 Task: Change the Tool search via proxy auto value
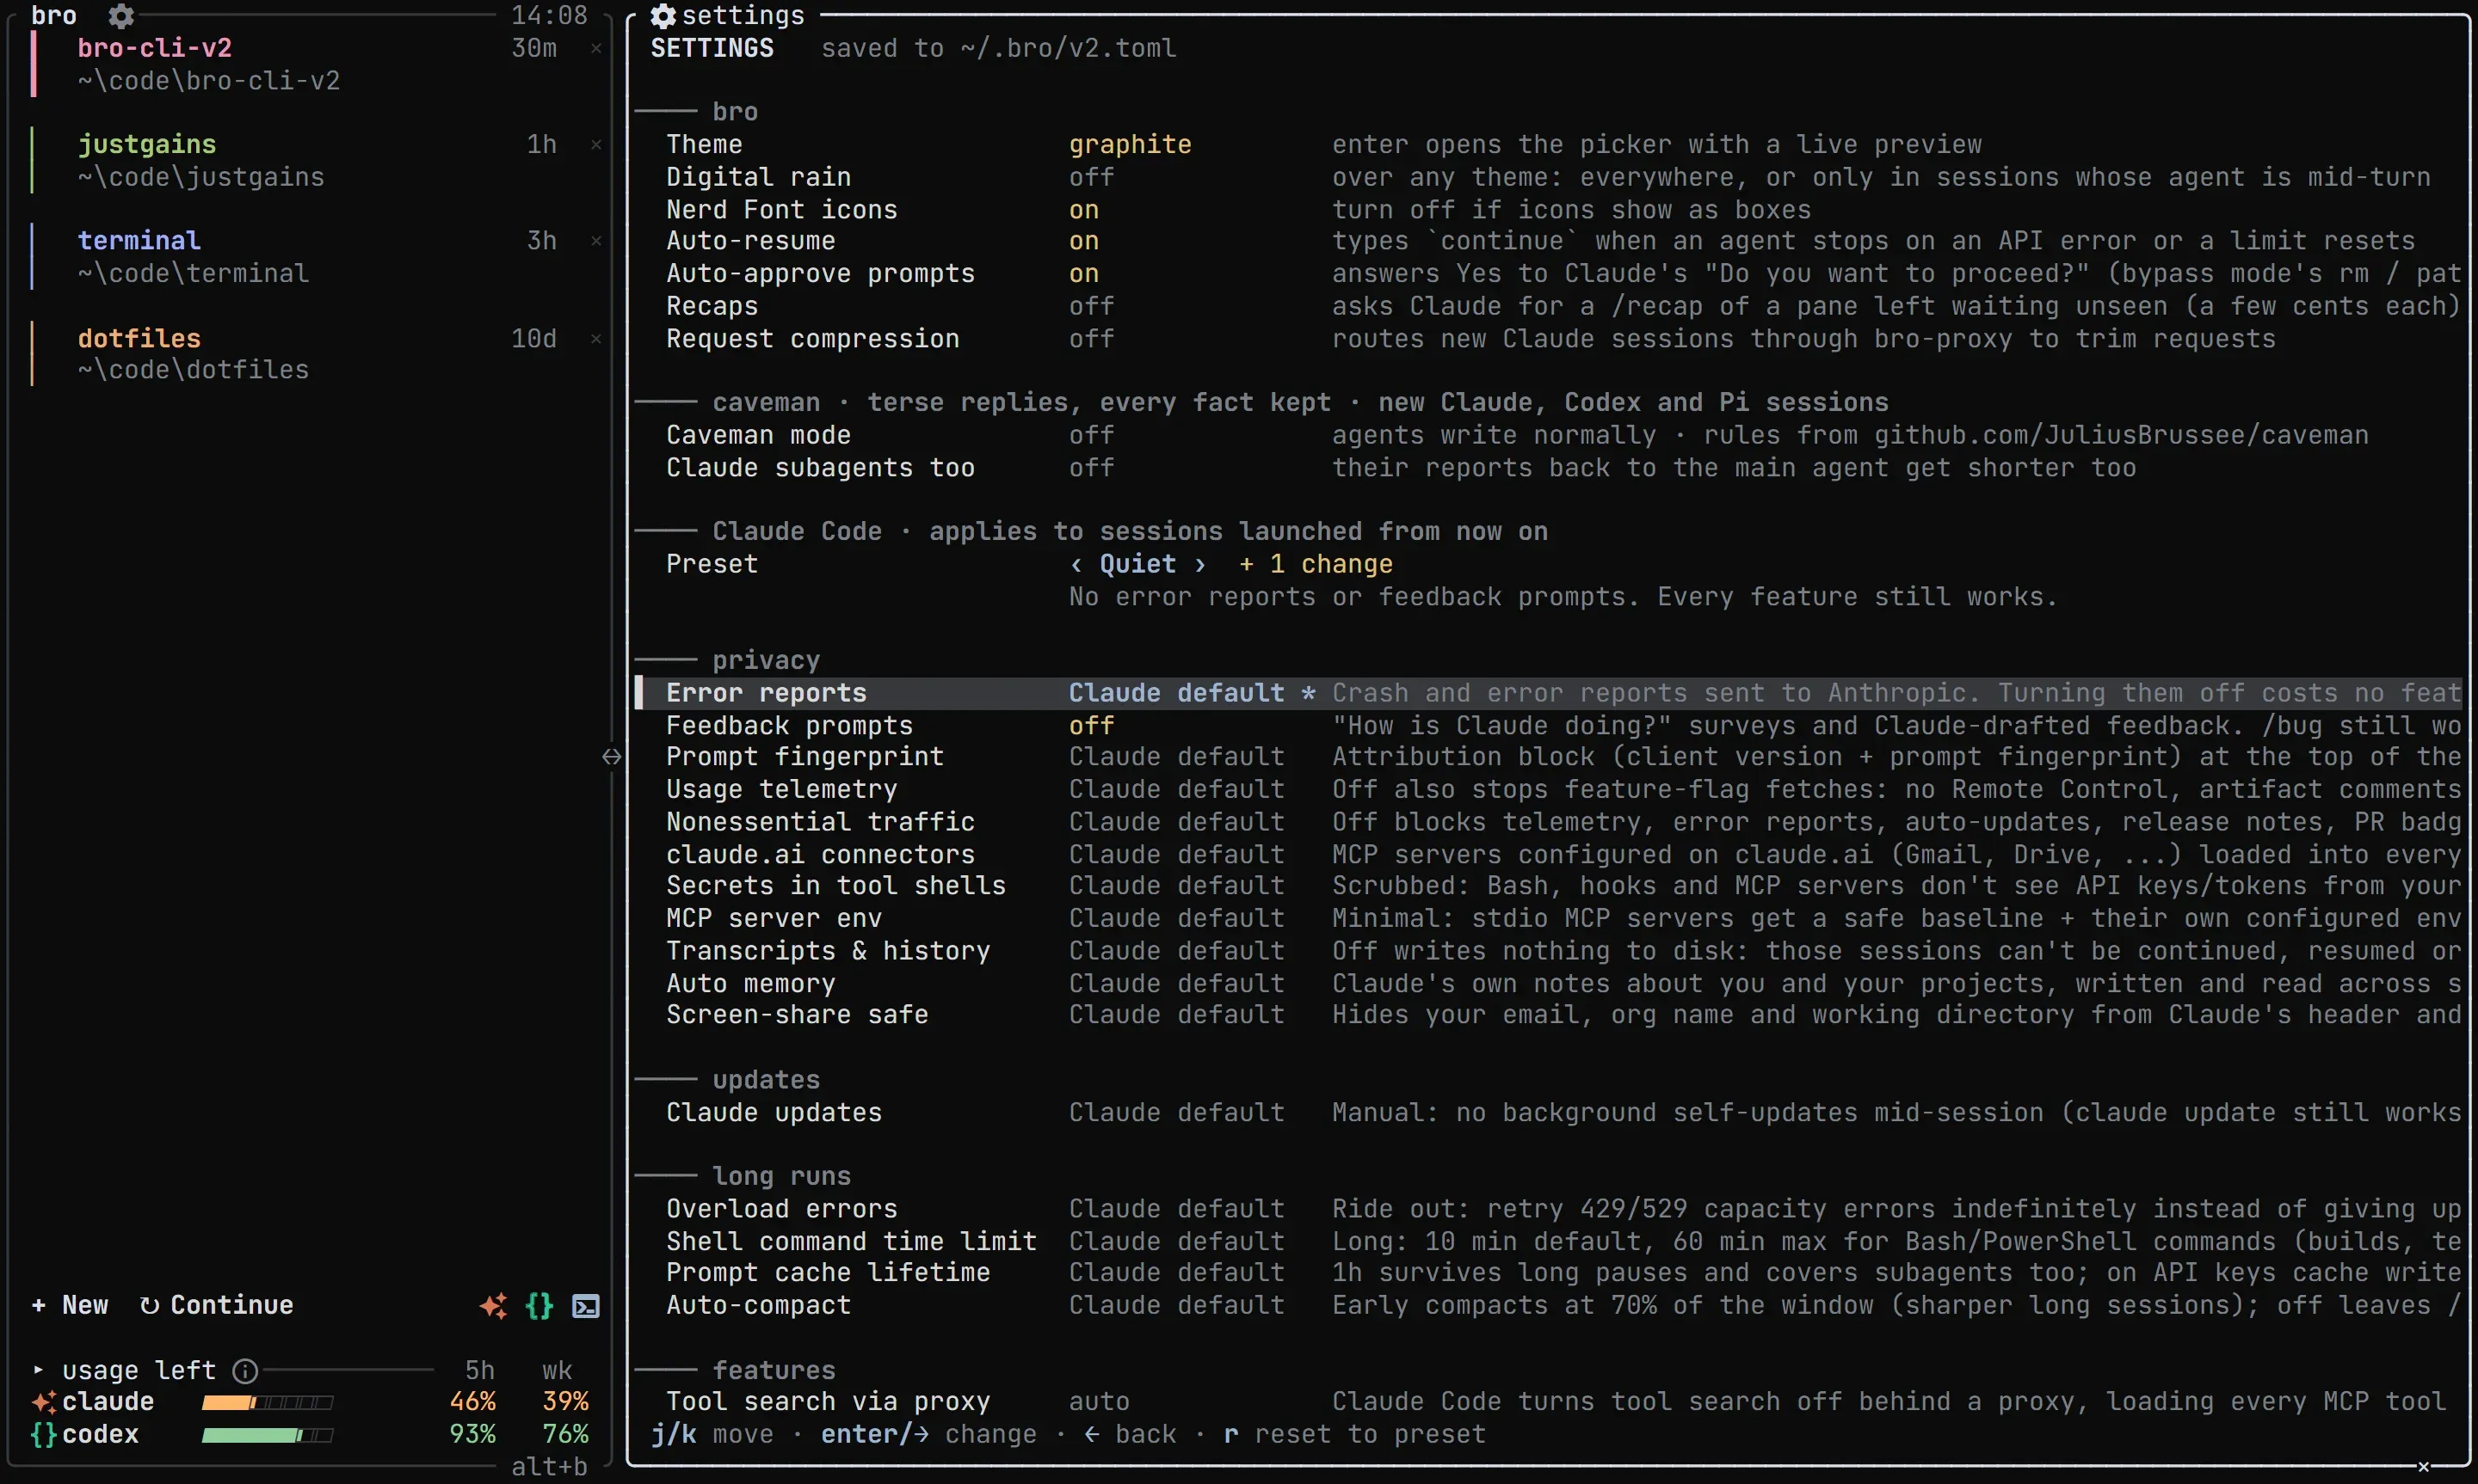[x=1099, y=1402]
